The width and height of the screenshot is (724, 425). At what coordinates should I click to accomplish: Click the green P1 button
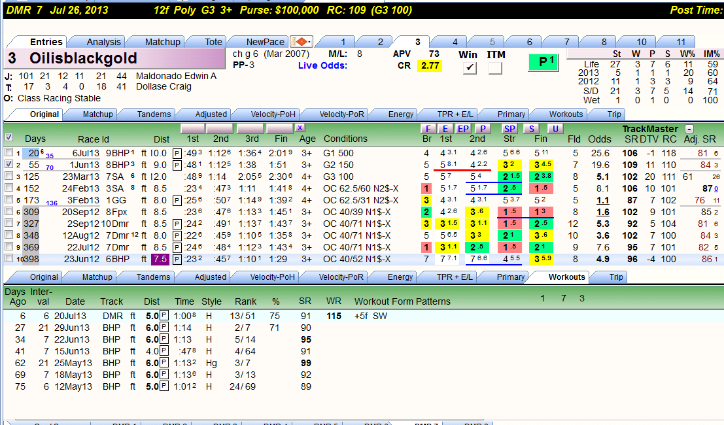click(x=543, y=62)
